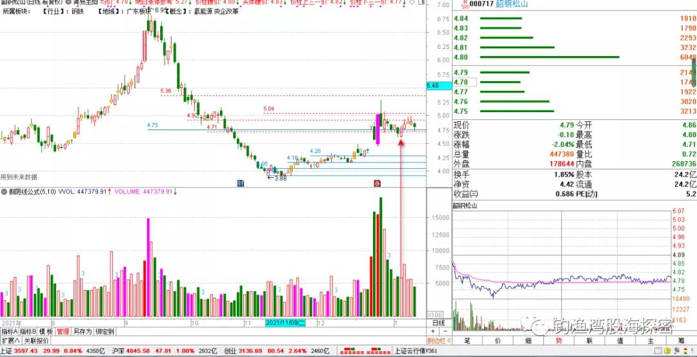This screenshot has width=697, height=357.
Task: Click the red 管理 button
Action: click(63, 332)
